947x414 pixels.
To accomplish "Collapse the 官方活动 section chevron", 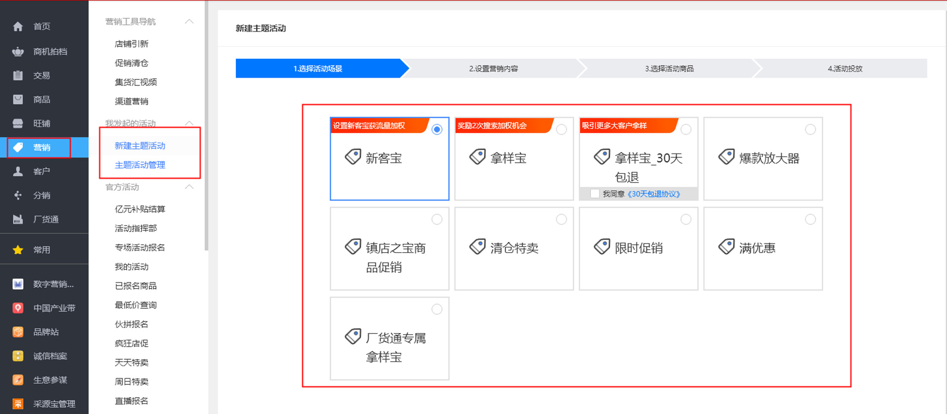I will pyautogui.click(x=189, y=187).
